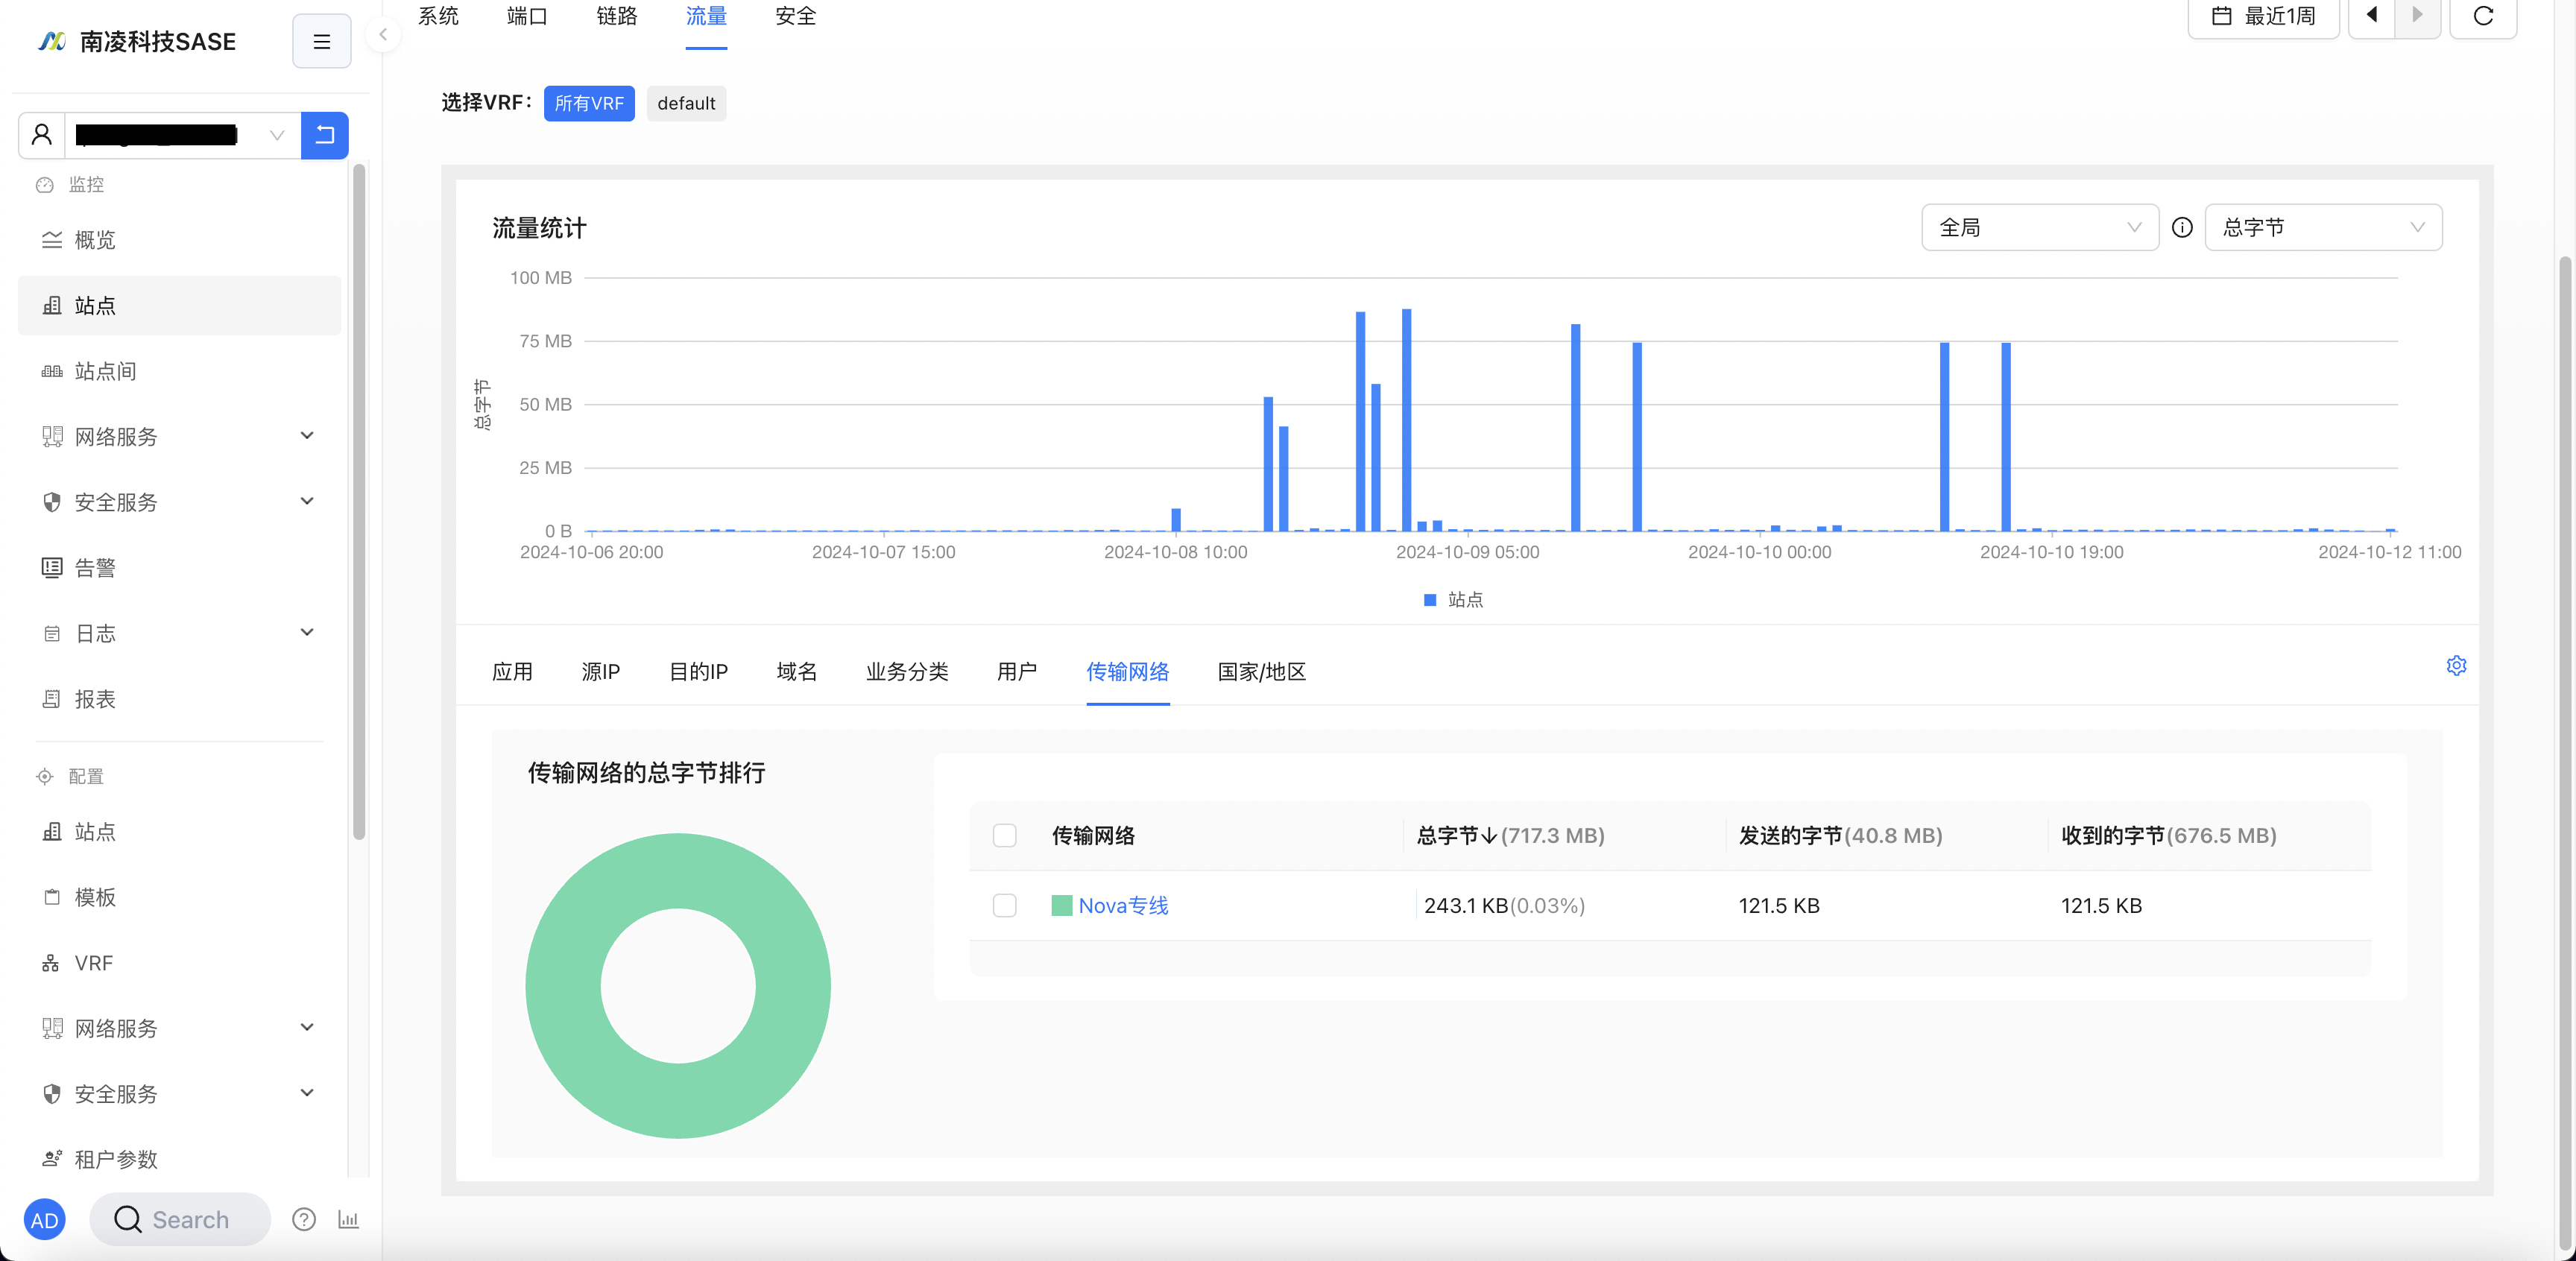
Task: Expand monitoring 网络服务 menu
Action: click(x=180, y=436)
